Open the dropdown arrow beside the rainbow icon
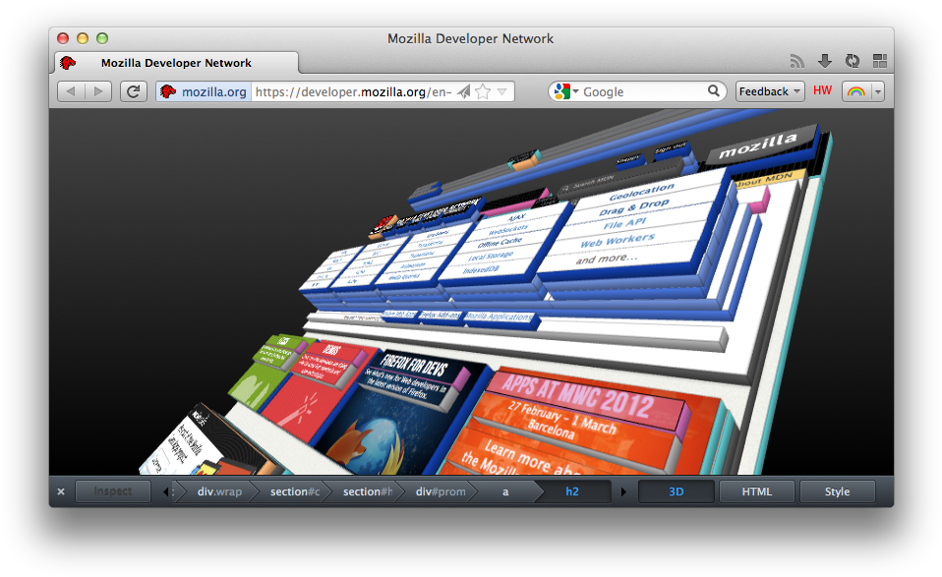The width and height of the screenshot is (942, 577). (878, 91)
